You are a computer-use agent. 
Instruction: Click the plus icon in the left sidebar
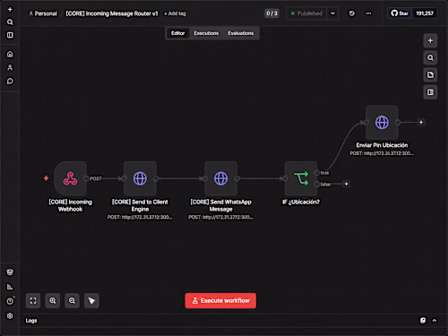pos(10,10)
